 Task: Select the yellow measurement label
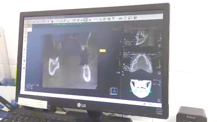(102, 50)
